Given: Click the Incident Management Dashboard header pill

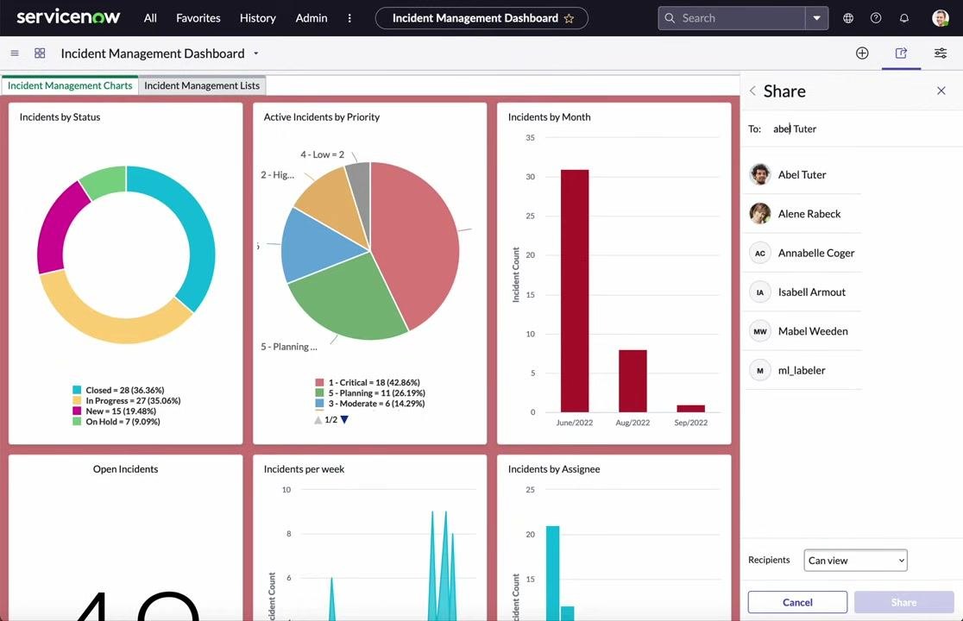Looking at the screenshot, I should click(481, 18).
